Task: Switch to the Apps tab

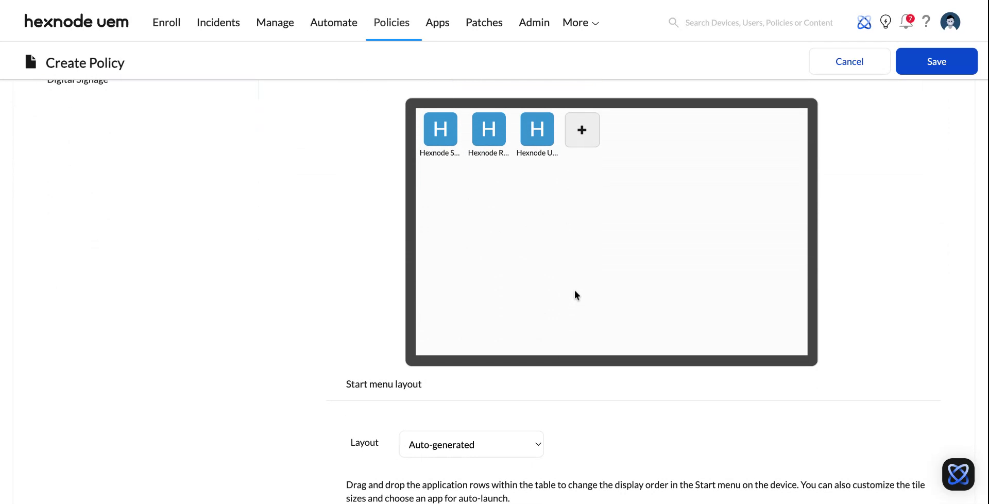Action: point(437,22)
